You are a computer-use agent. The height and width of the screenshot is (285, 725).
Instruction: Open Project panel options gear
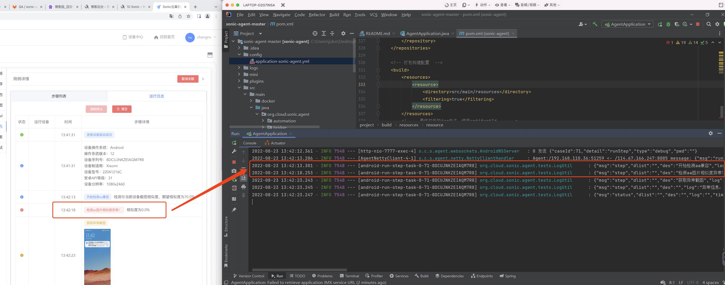click(343, 34)
